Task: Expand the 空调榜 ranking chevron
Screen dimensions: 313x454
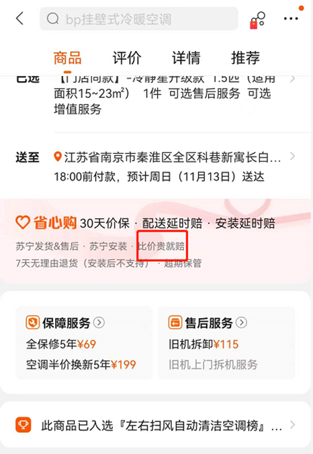Action: pyautogui.click(x=293, y=424)
